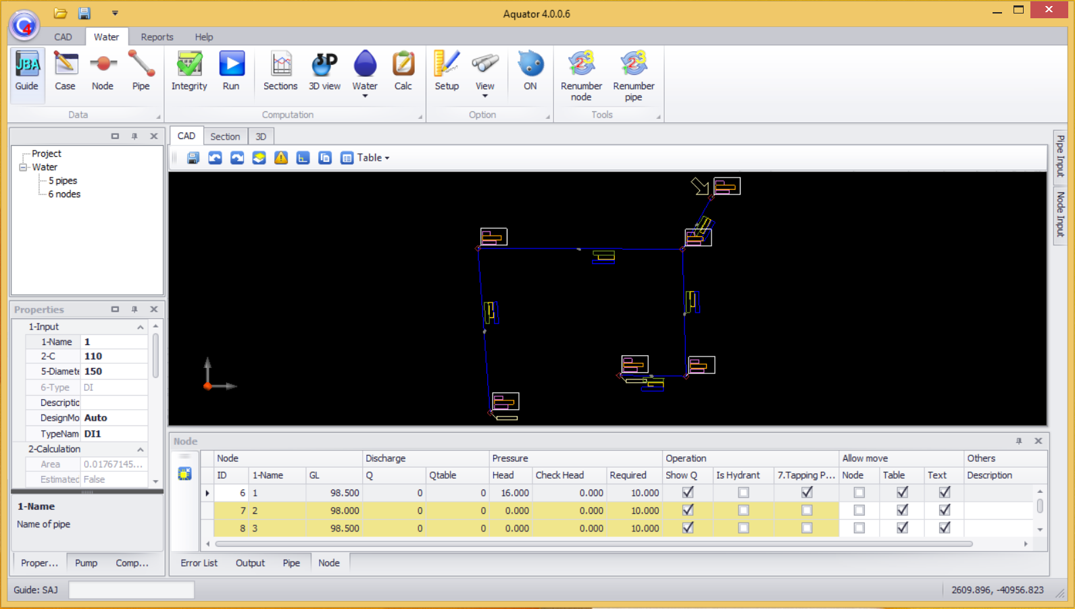Open the Guide tool in ribbon

point(27,74)
